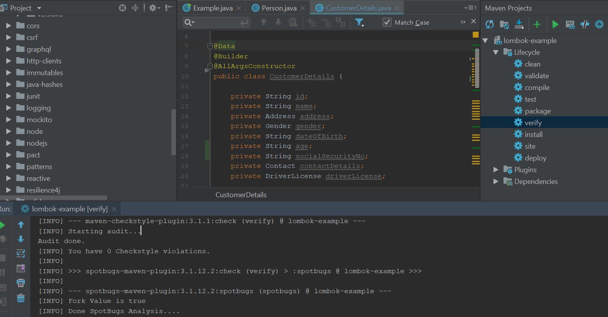
Task: Select lombok-example [verify] run tab
Action: pos(69,209)
